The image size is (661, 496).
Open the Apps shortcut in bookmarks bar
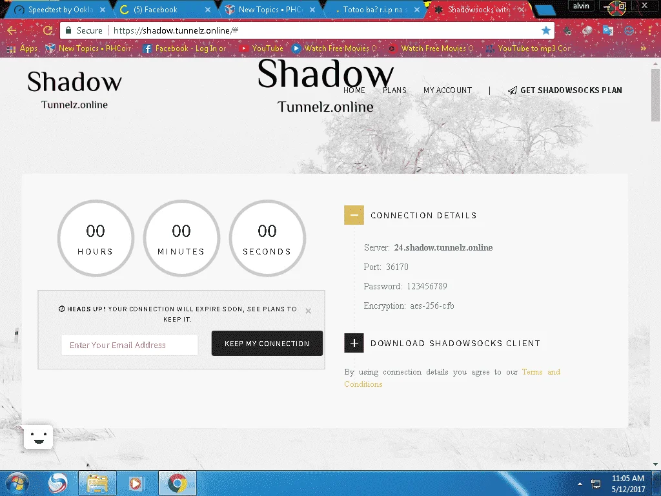tap(22, 48)
